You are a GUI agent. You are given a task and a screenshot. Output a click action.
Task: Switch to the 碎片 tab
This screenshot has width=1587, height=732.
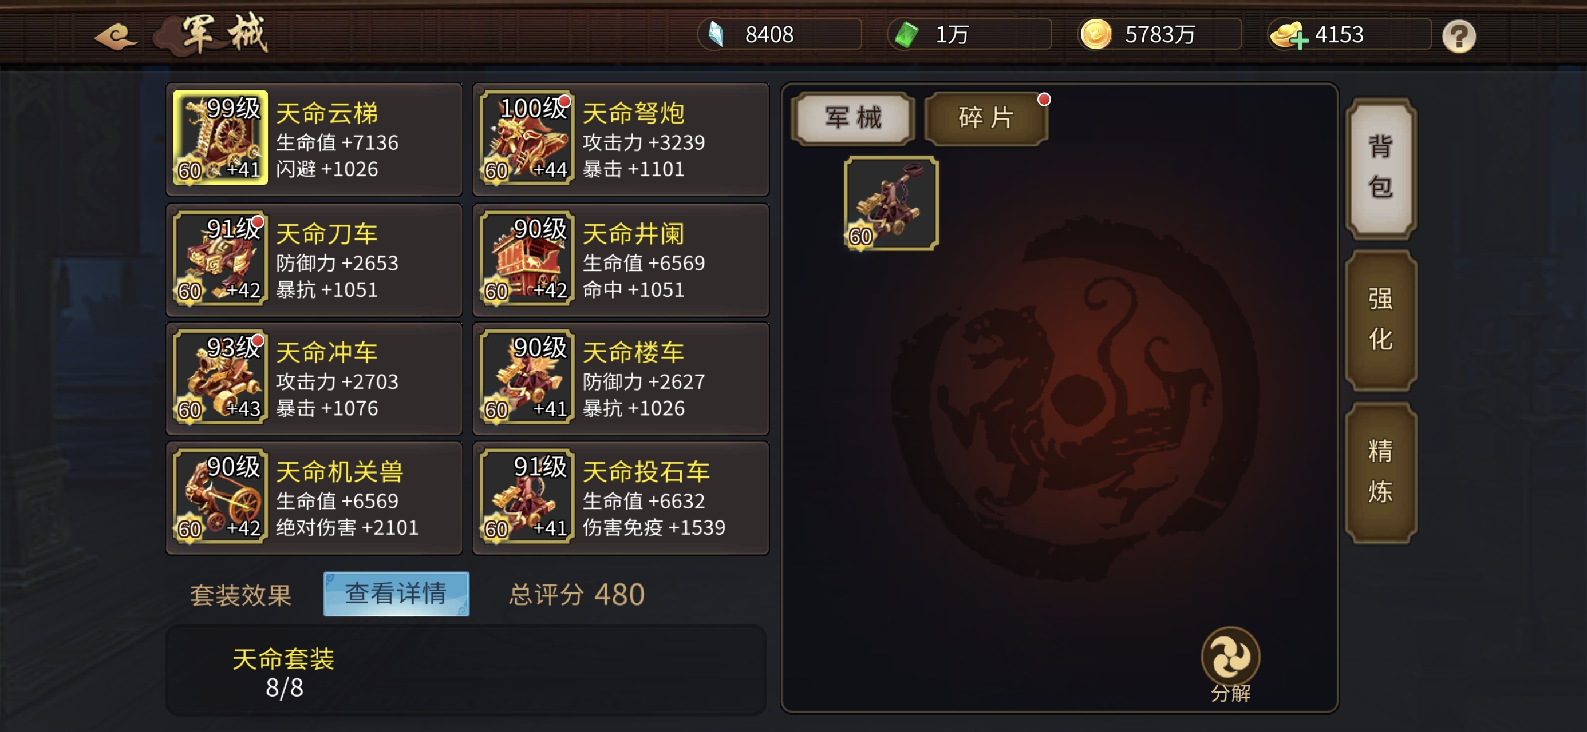tap(986, 118)
